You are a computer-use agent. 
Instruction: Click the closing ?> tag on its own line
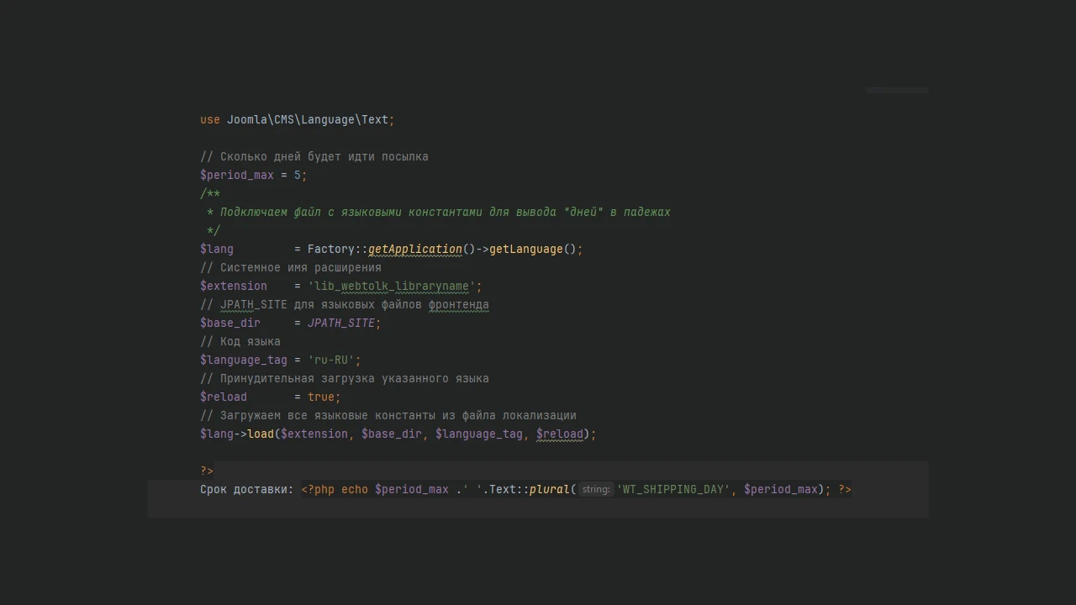207,471
